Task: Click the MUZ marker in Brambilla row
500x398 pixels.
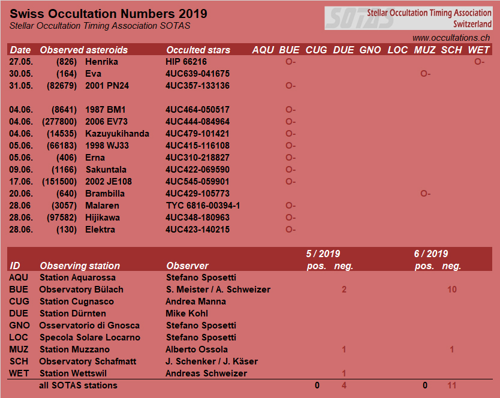Action: click(x=426, y=194)
